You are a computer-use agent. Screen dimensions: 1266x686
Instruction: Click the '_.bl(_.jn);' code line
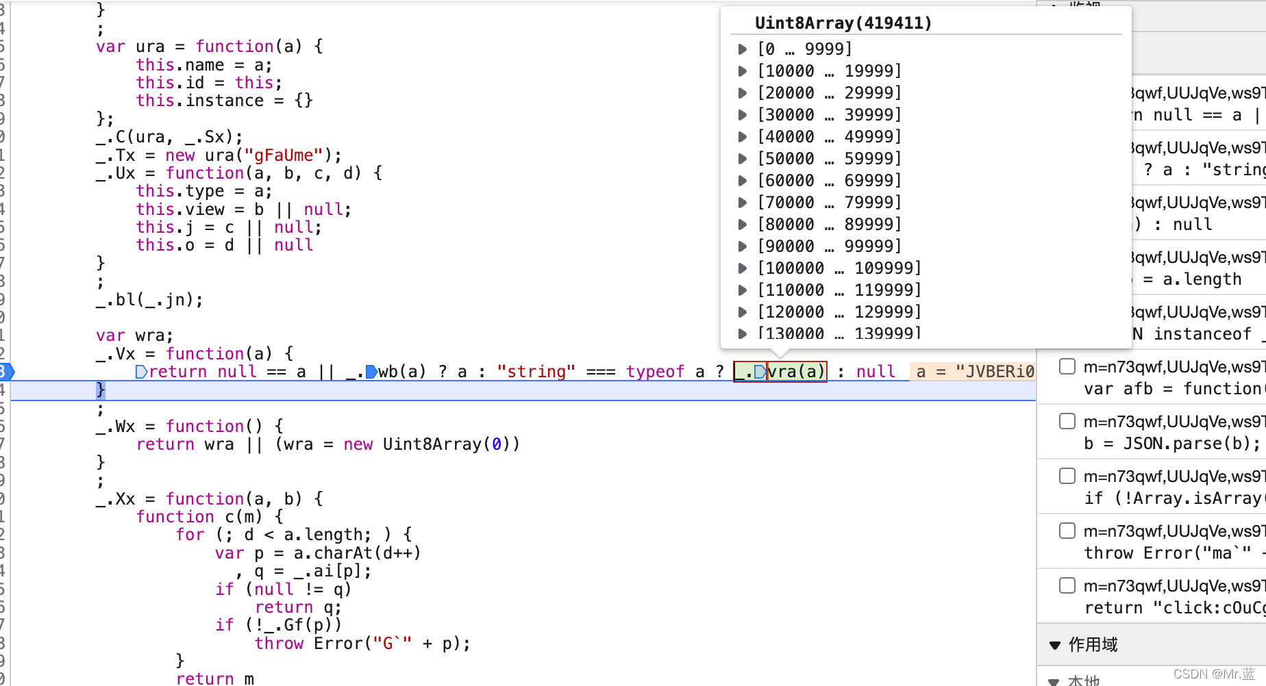pos(149,300)
